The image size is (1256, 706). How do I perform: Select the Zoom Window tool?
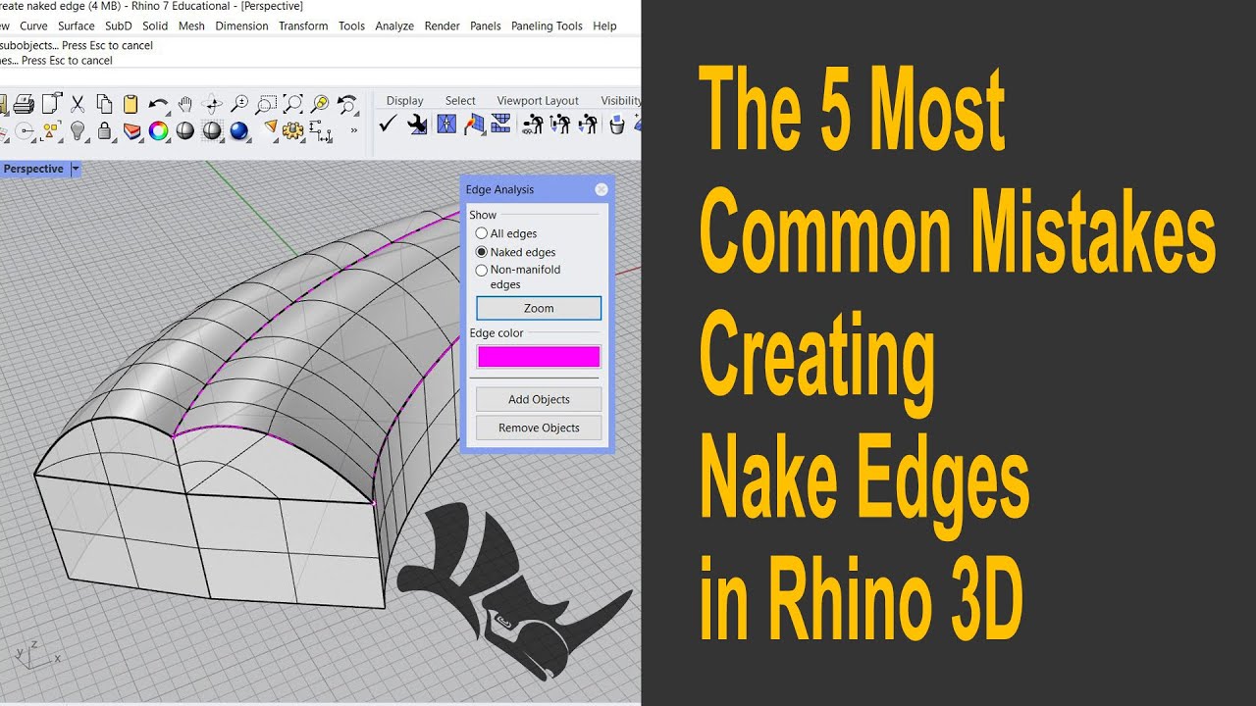pos(266,103)
